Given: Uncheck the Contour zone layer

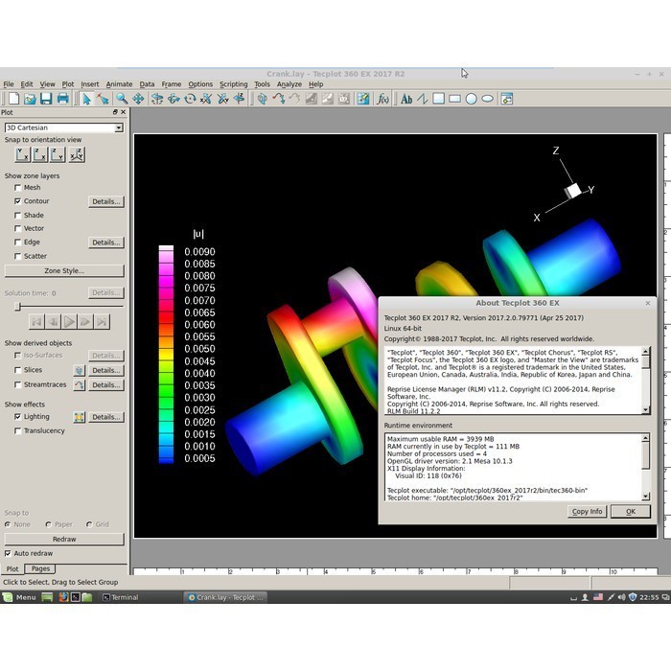Looking at the screenshot, I should (18, 201).
